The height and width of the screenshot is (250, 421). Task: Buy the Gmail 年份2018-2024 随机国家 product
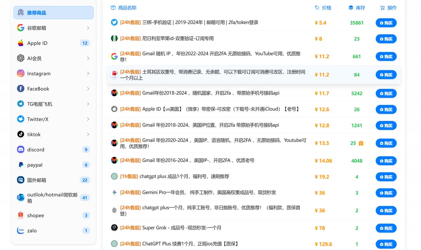coord(386,93)
